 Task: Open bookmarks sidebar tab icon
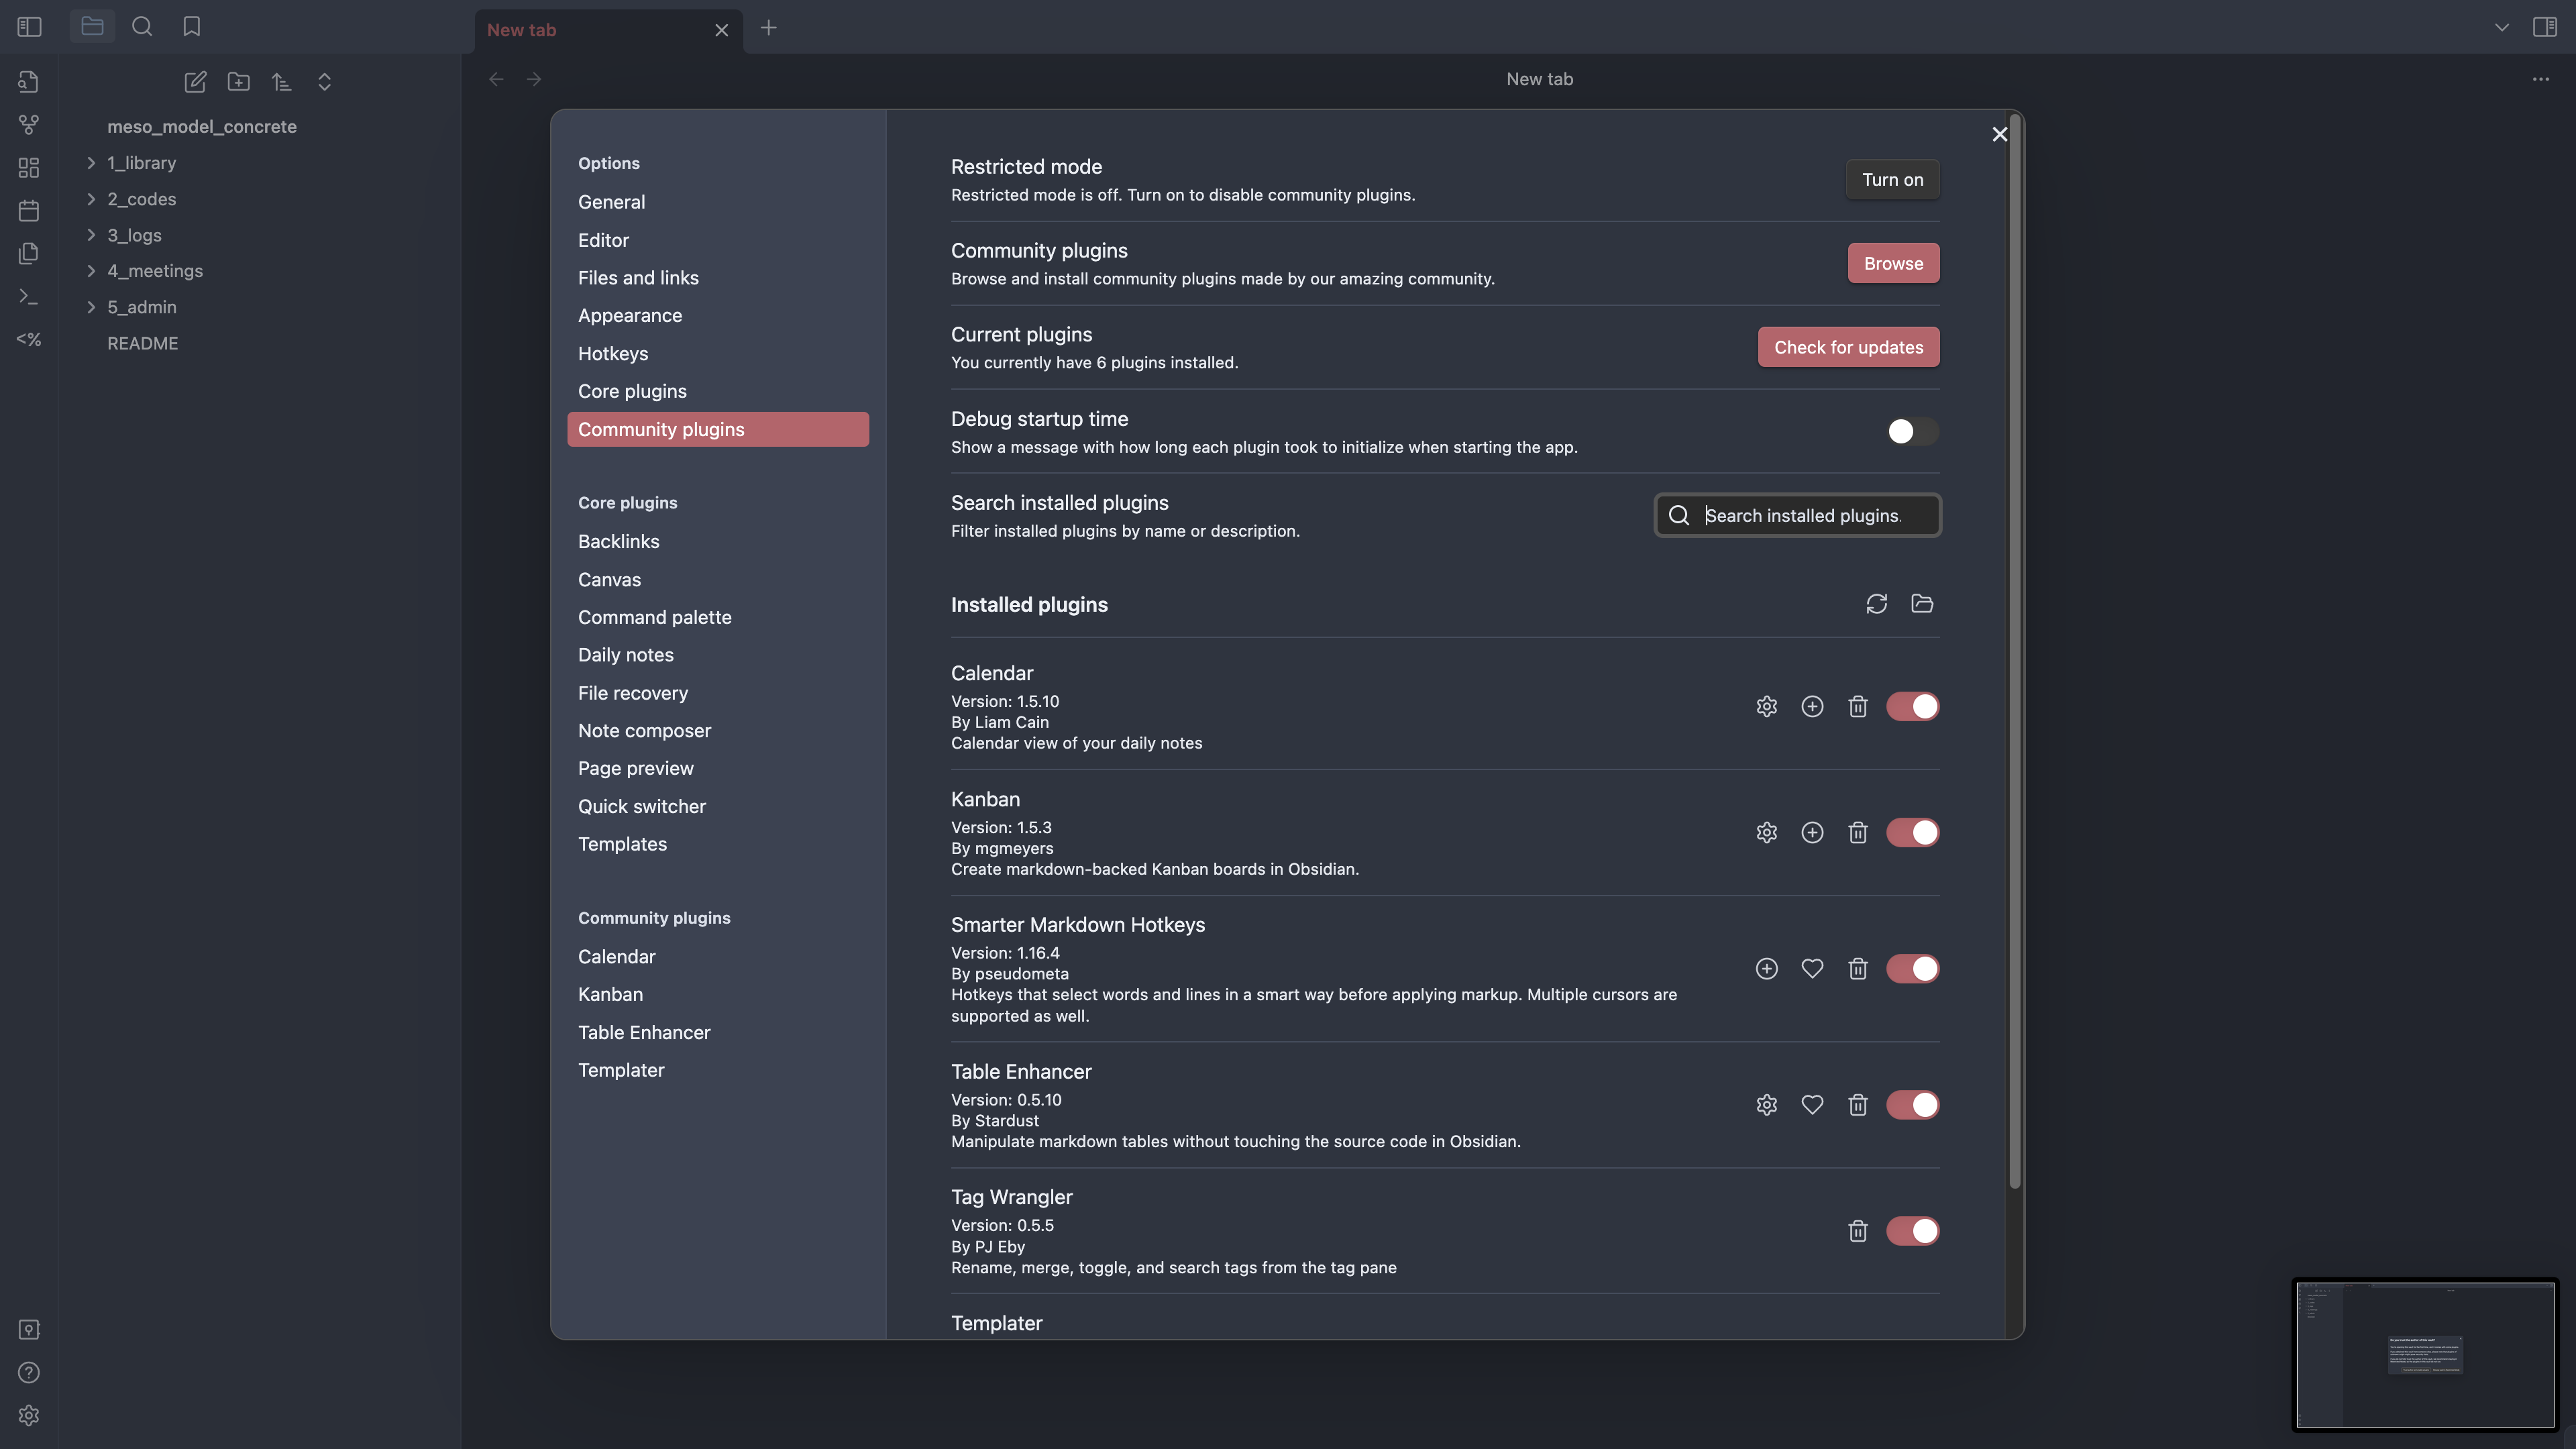click(x=191, y=27)
